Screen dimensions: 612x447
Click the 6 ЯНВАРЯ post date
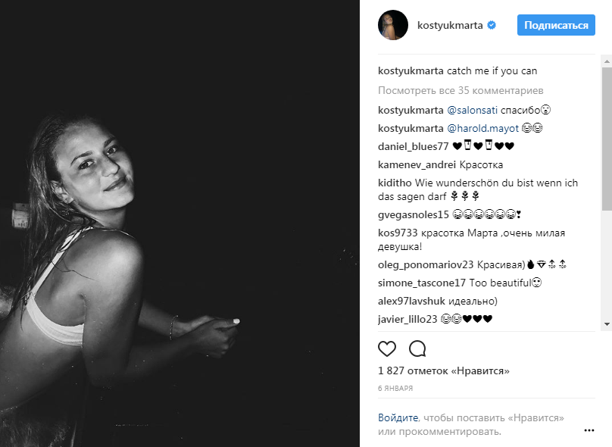395,388
